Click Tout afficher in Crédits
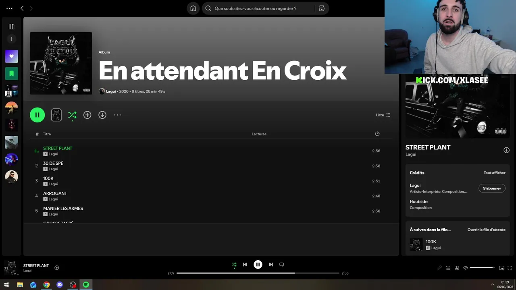 tap(494, 173)
